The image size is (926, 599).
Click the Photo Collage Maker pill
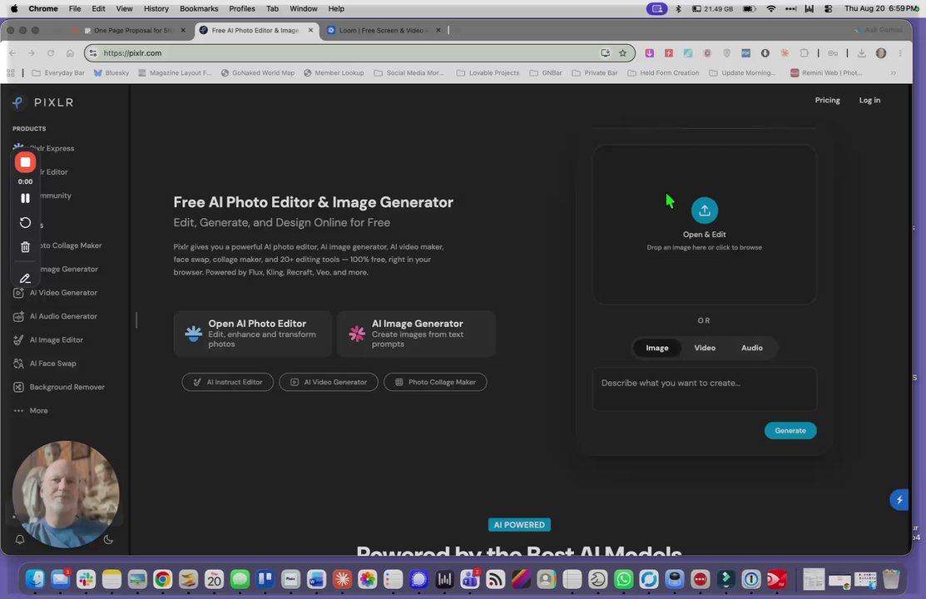coord(435,382)
